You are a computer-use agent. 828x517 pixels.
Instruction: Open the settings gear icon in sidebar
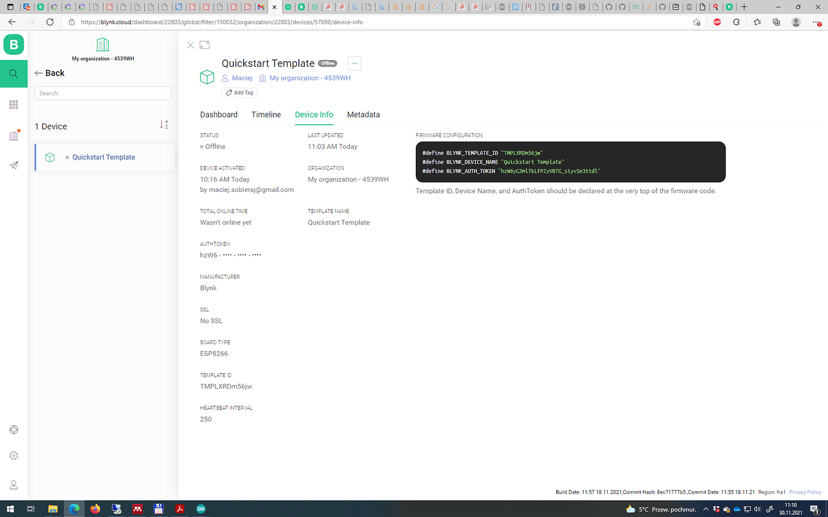pyautogui.click(x=14, y=455)
